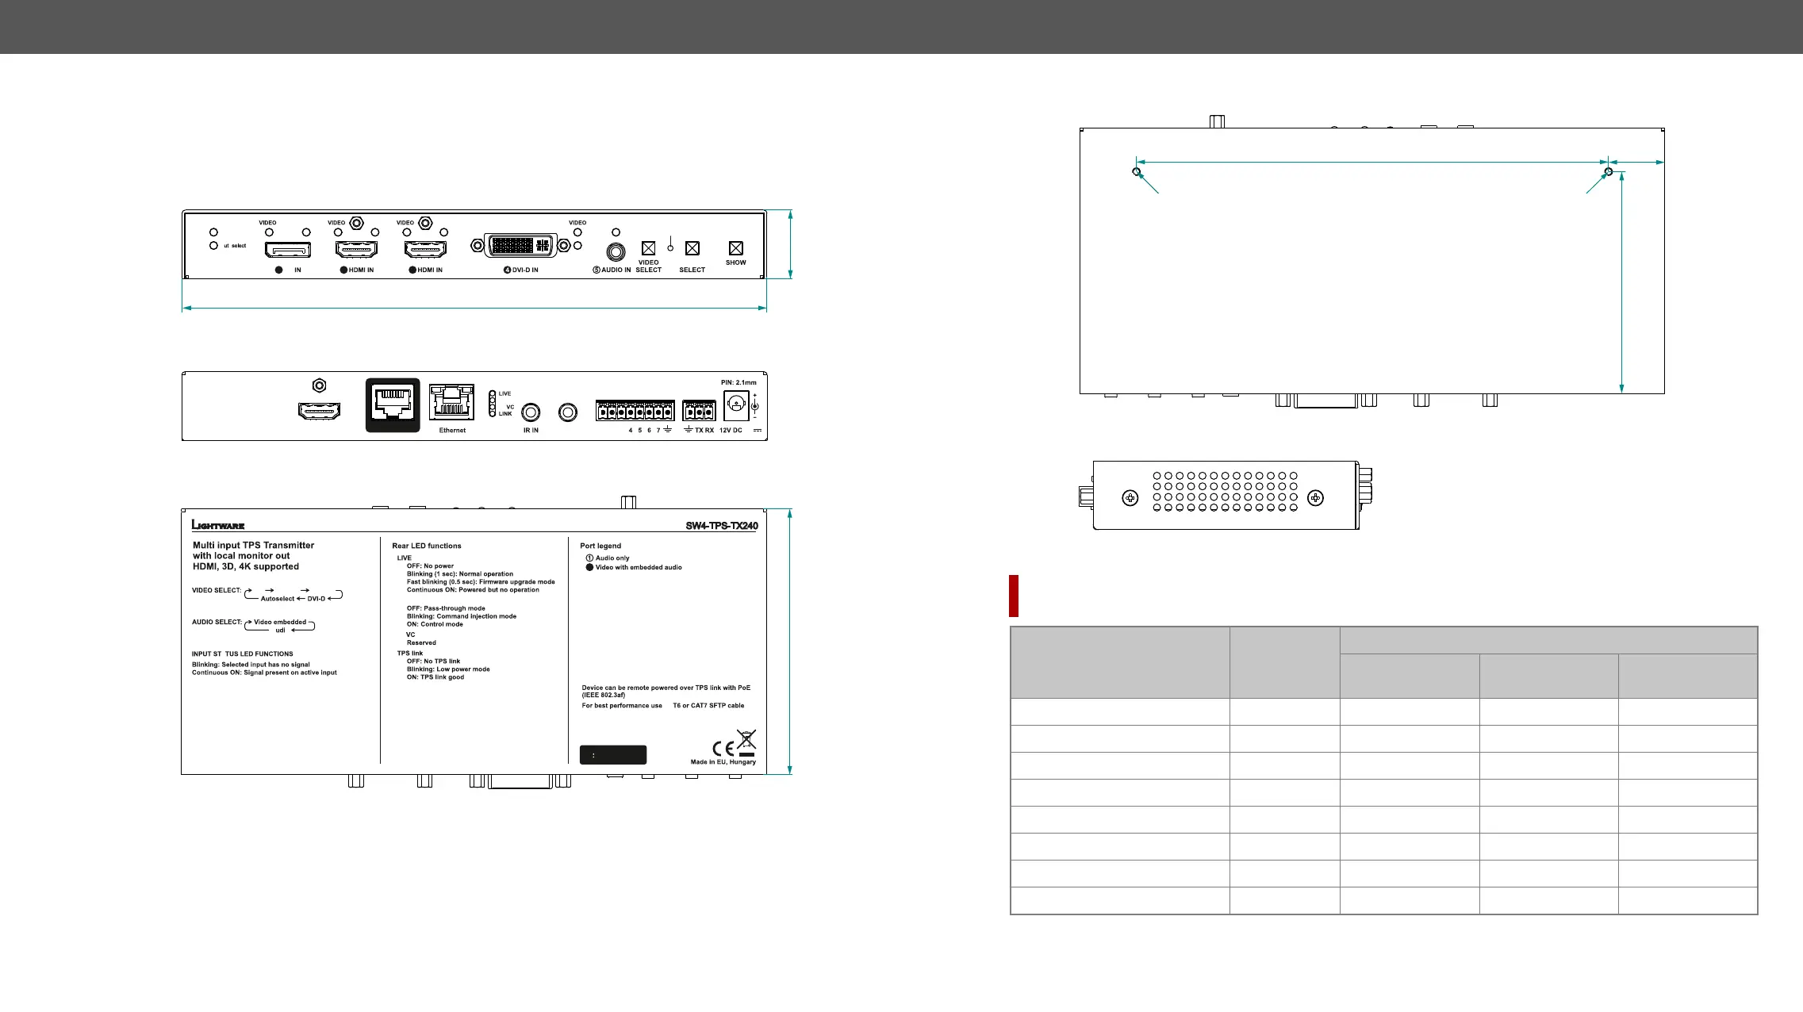Image resolution: width=1803 pixels, height=1012 pixels.
Task: Click the DVI-D IN connector drawing
Action: pos(521,245)
